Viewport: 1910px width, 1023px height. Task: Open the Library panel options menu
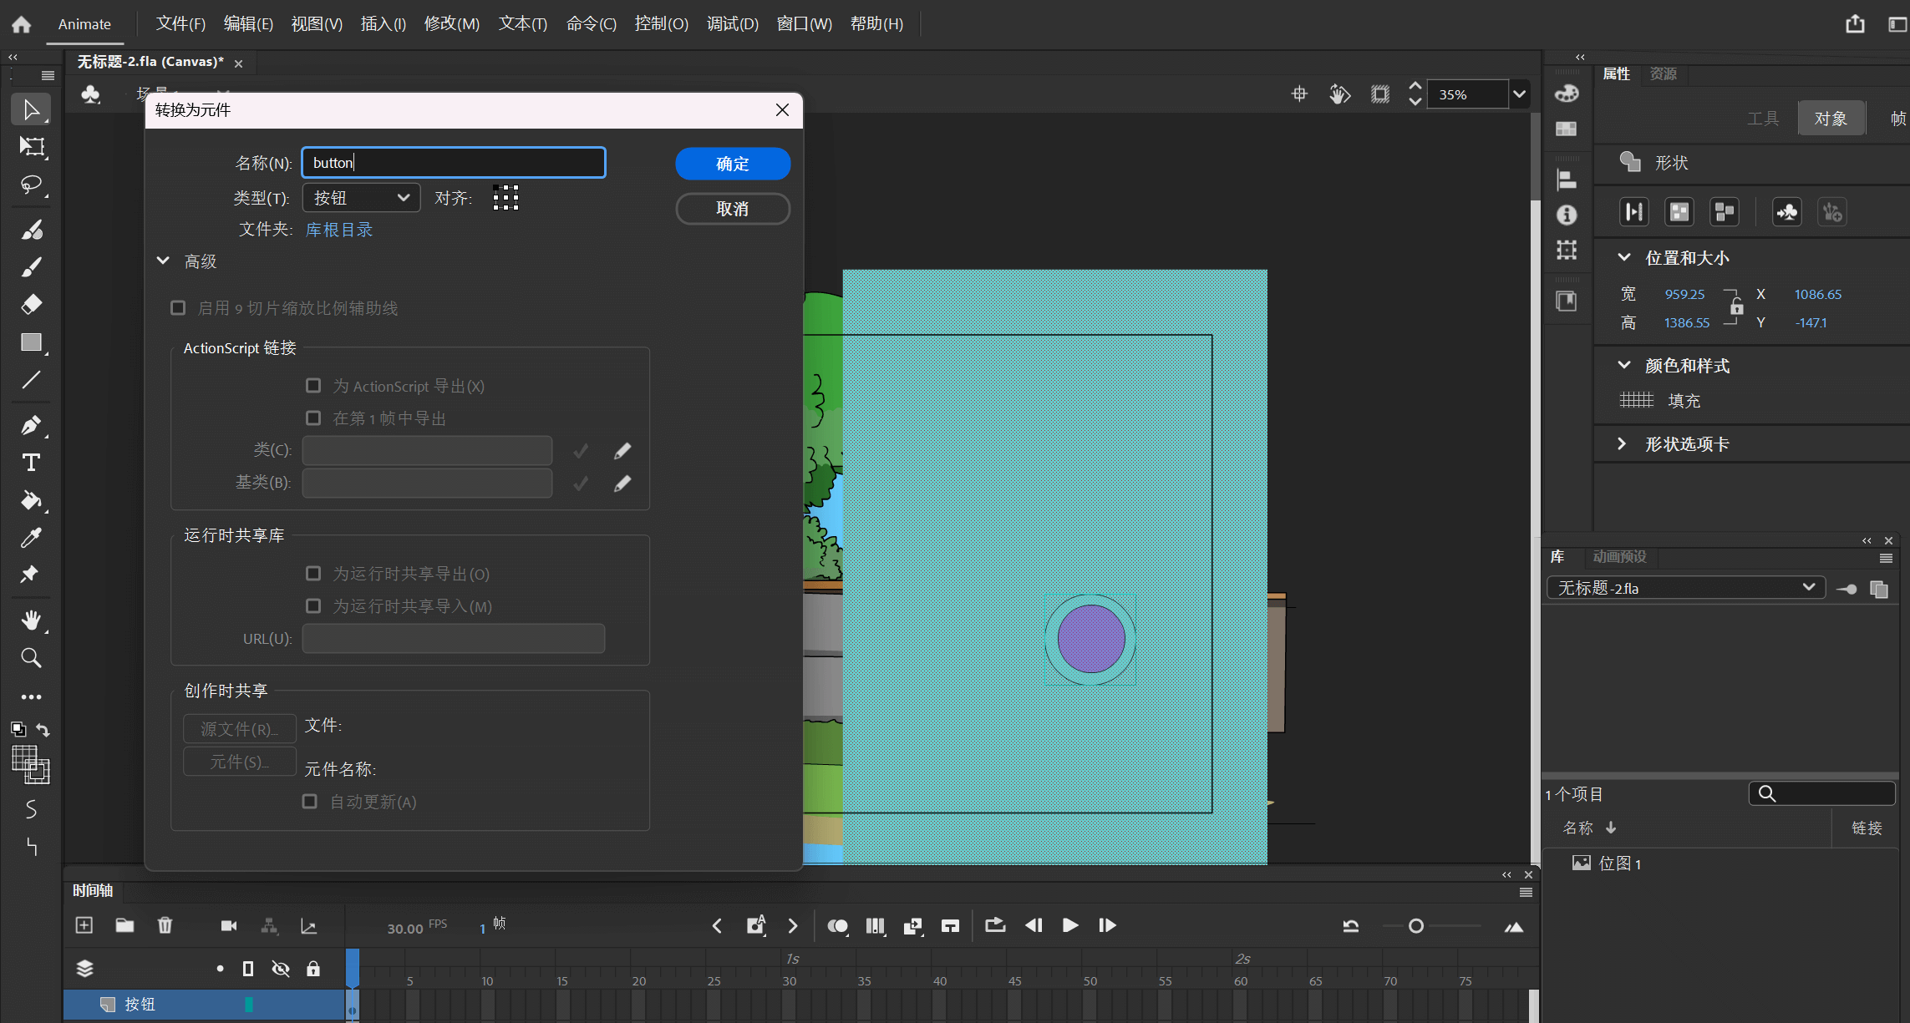(1886, 558)
